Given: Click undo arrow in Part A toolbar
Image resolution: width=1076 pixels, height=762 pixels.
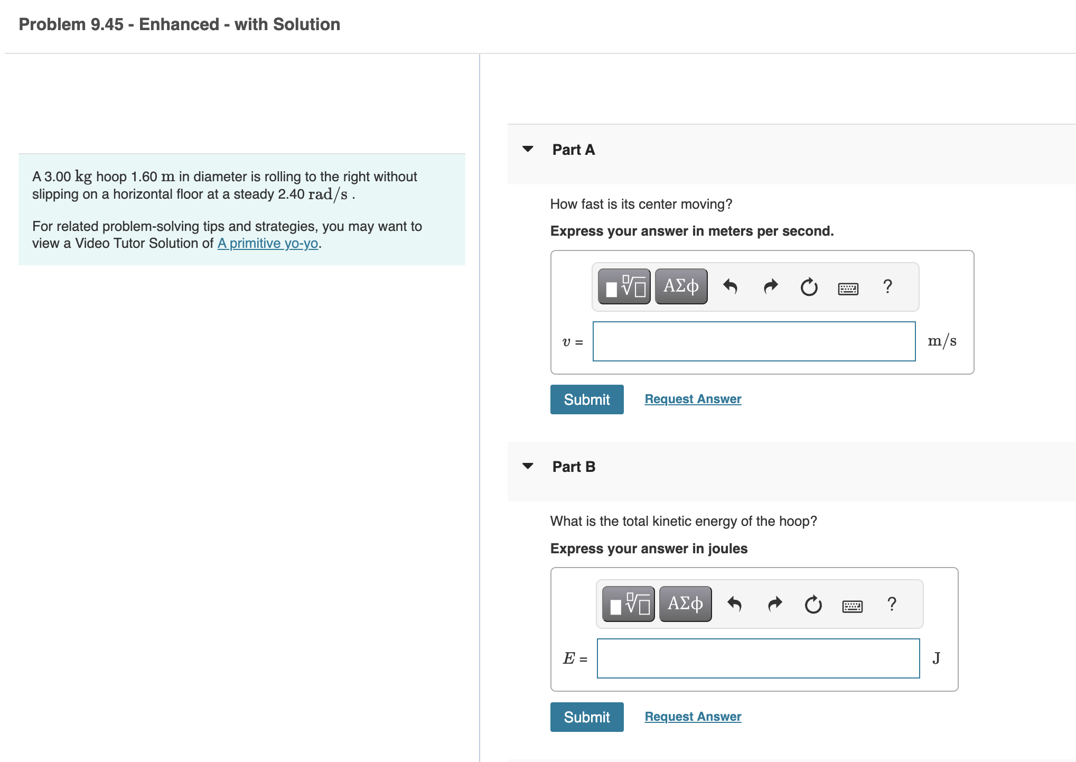Looking at the screenshot, I should 730,286.
